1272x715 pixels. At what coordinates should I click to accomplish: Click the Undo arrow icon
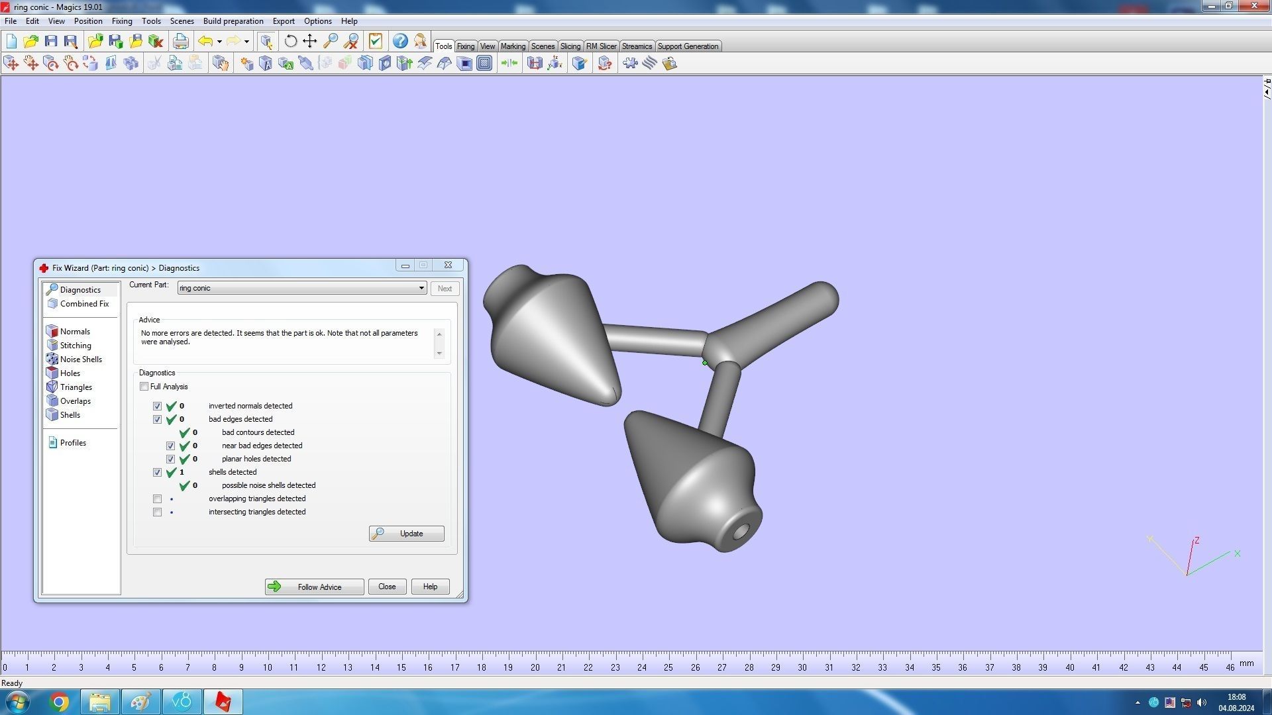(205, 41)
